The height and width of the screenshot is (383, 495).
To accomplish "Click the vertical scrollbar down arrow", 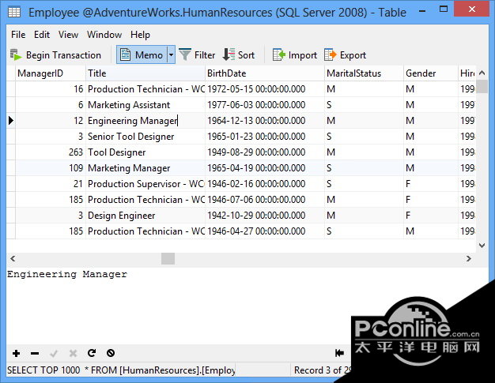I will pyautogui.click(x=482, y=246).
